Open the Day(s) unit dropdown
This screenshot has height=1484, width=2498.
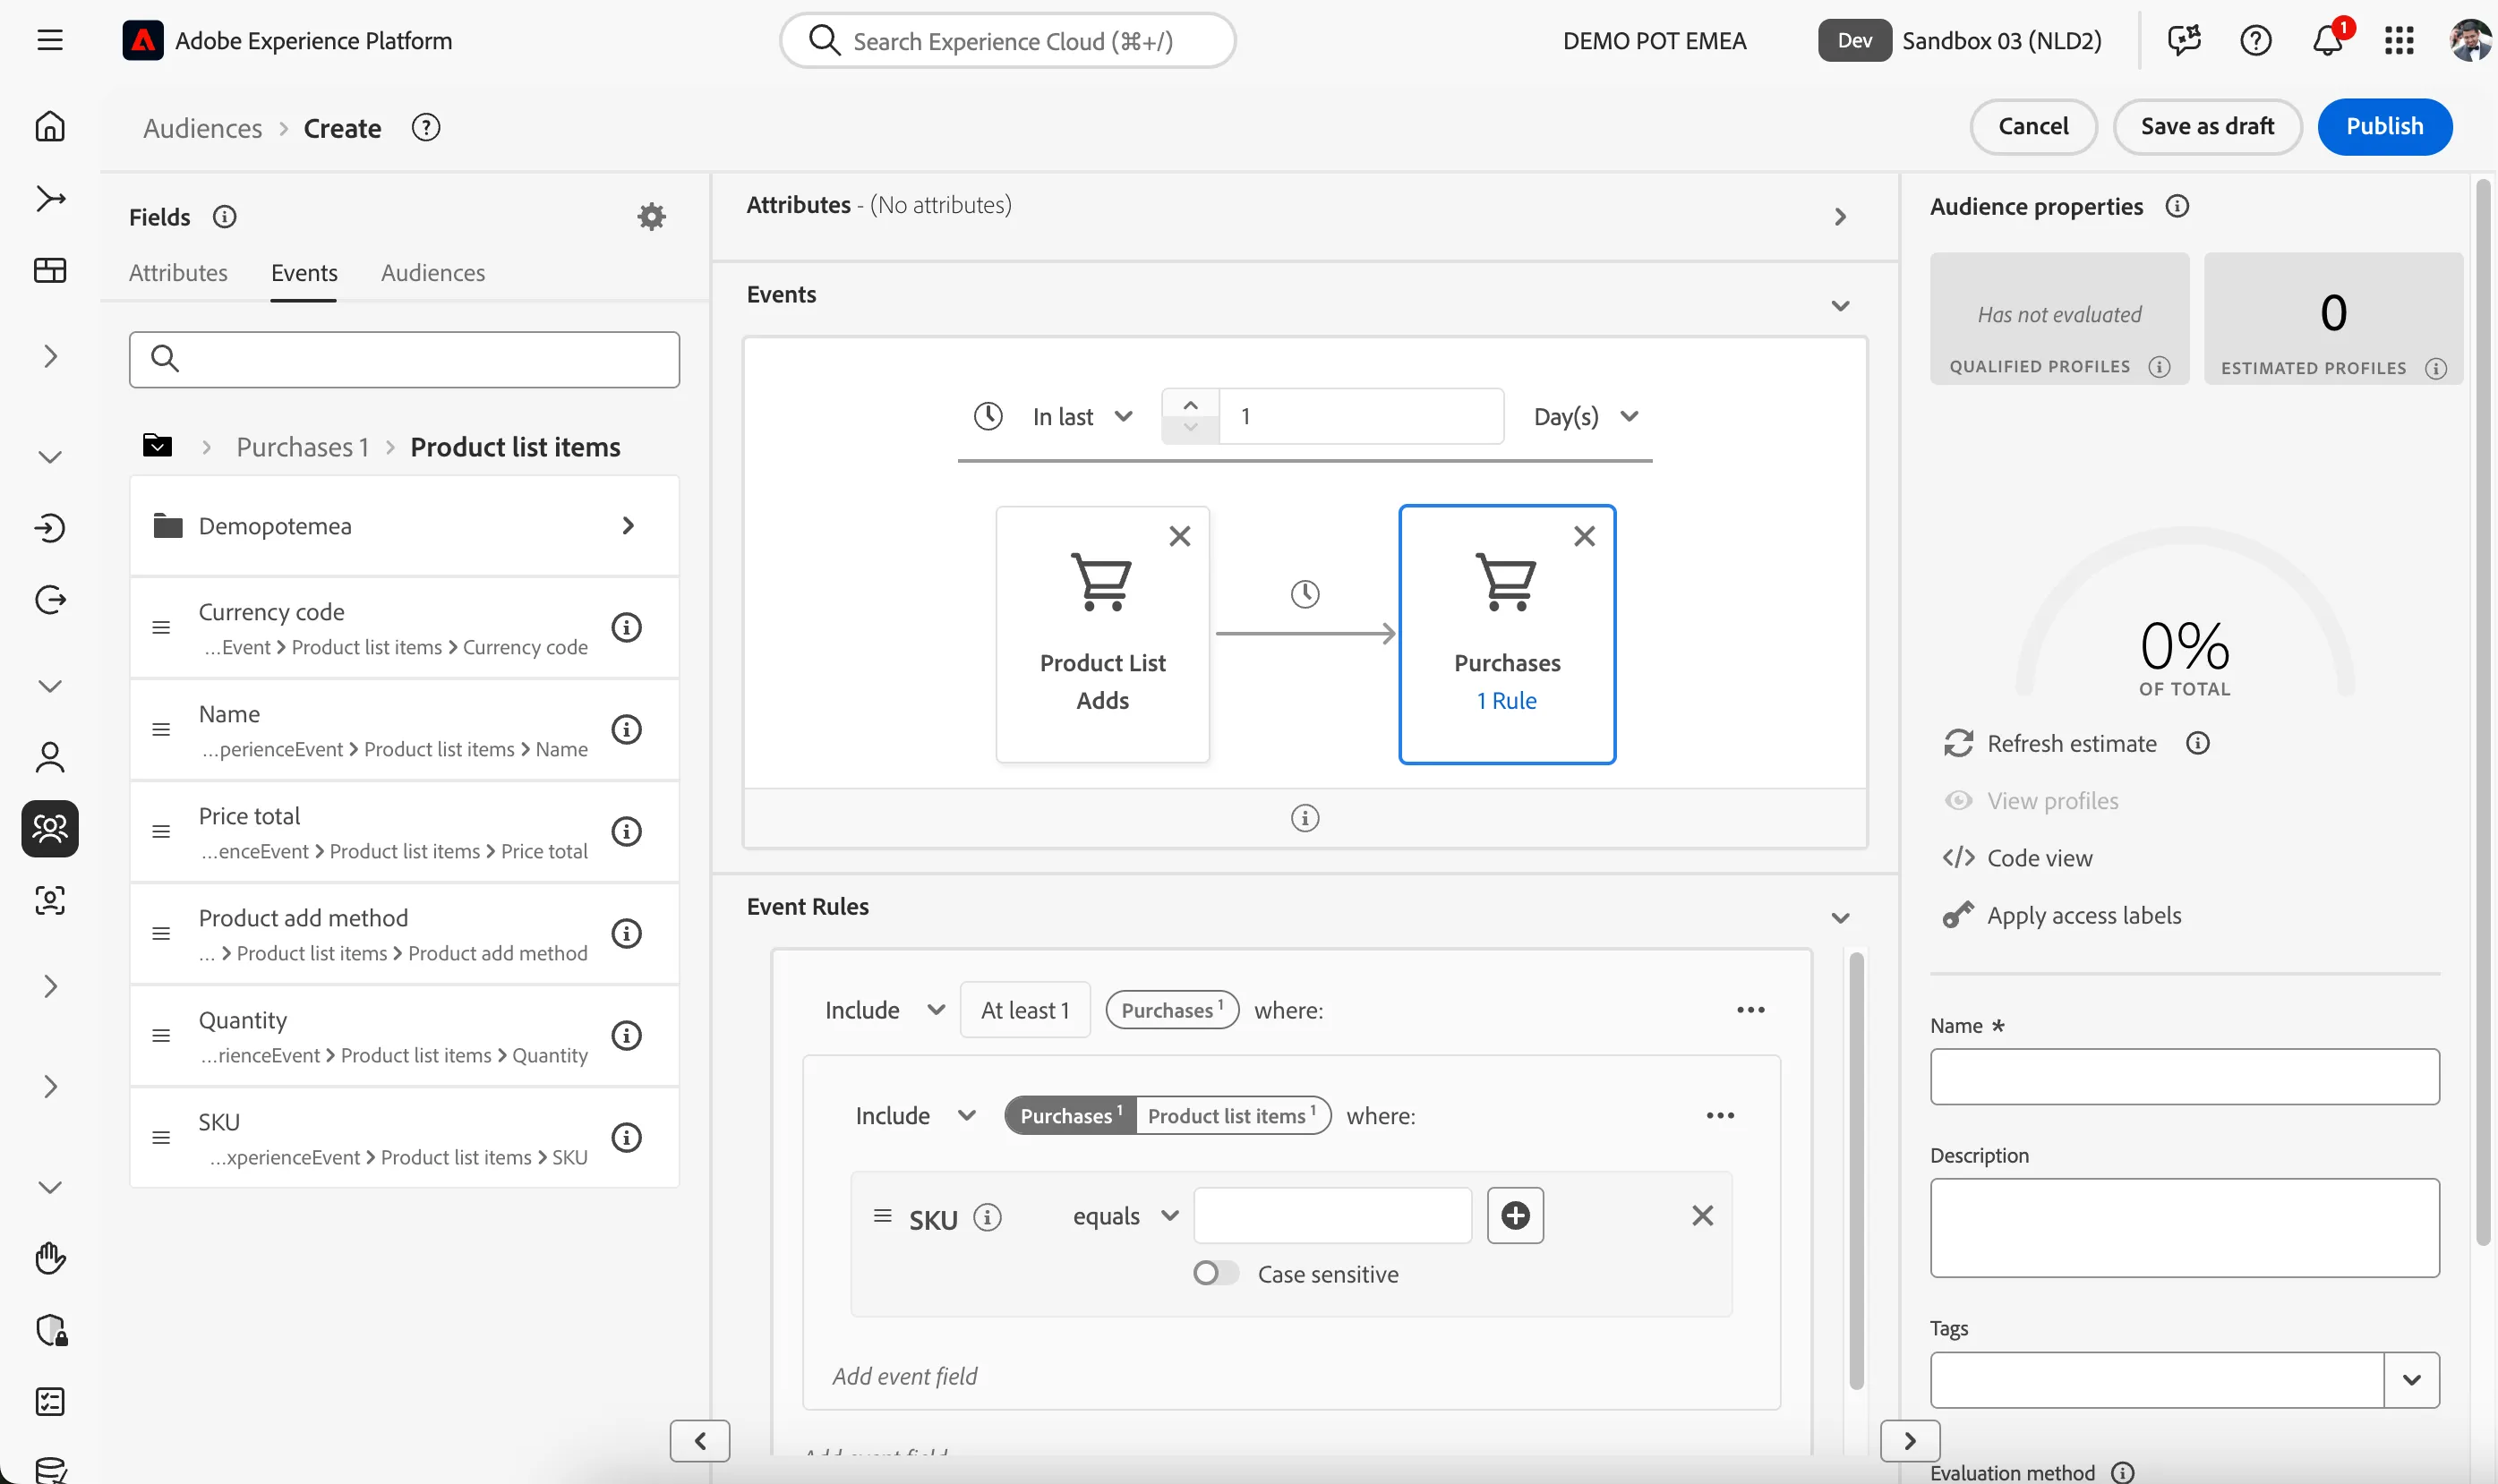(1586, 416)
